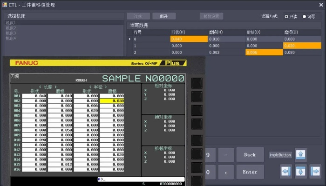Click the orange 0.040 cell in row 0
The image size is (326, 186).
click(x=189, y=39)
